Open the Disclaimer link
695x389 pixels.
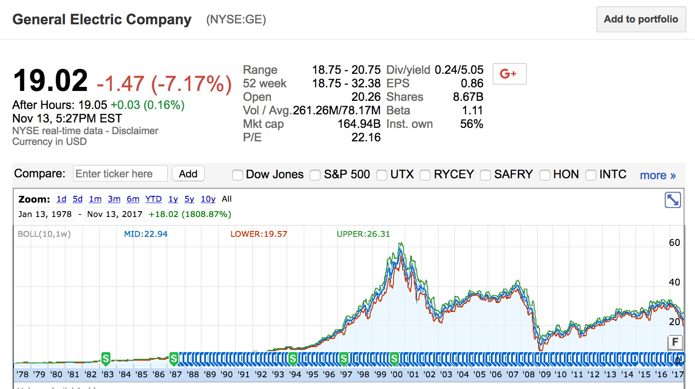tap(135, 131)
